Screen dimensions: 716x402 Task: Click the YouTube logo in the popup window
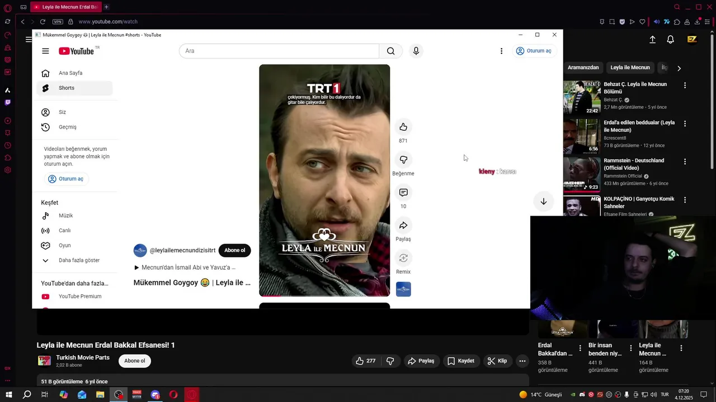[77, 51]
